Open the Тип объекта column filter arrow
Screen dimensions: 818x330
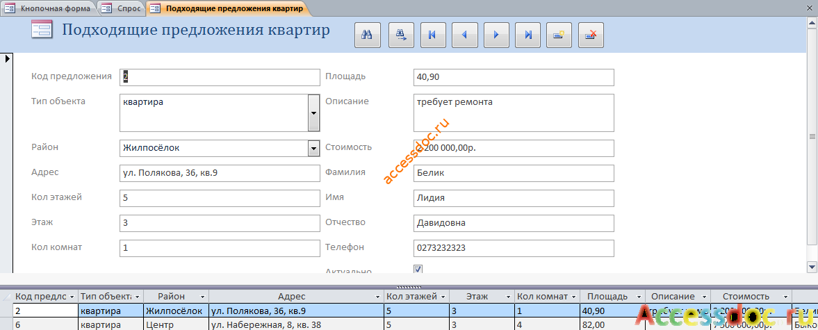pyautogui.click(x=137, y=297)
